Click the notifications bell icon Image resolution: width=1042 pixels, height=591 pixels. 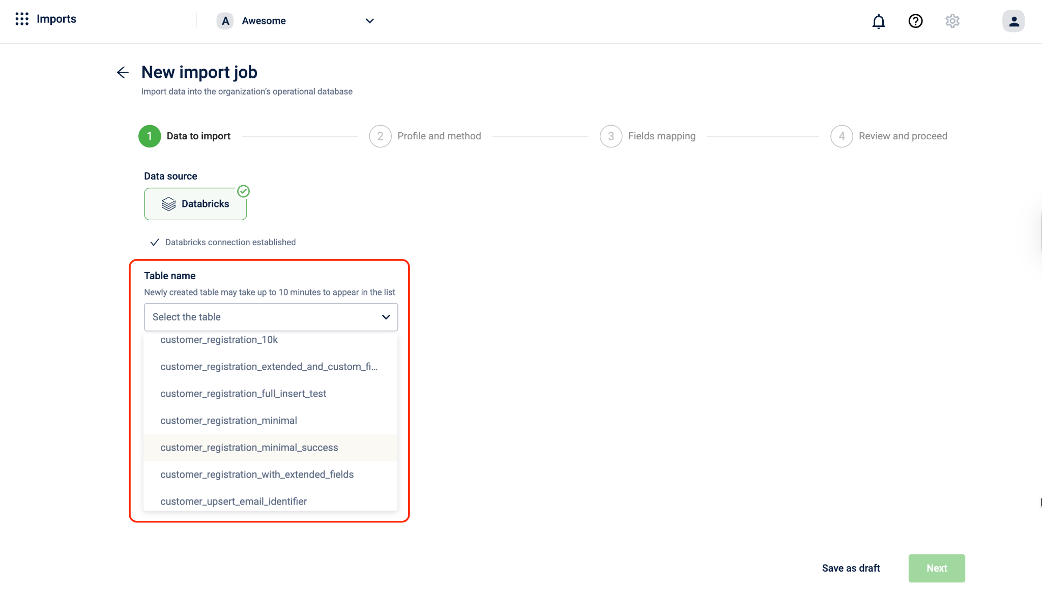(x=879, y=21)
